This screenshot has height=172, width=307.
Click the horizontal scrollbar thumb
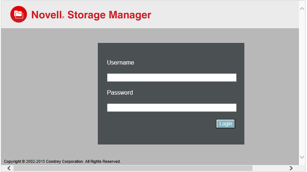click(x=133, y=168)
